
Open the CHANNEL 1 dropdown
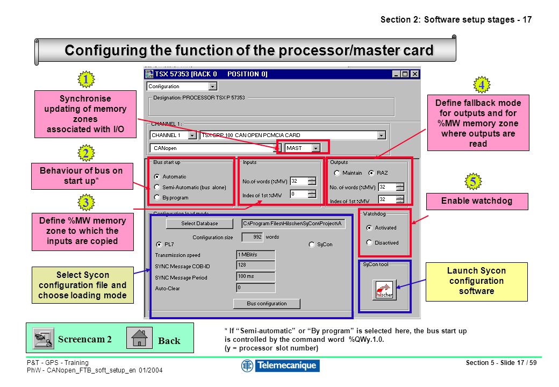tap(192, 135)
